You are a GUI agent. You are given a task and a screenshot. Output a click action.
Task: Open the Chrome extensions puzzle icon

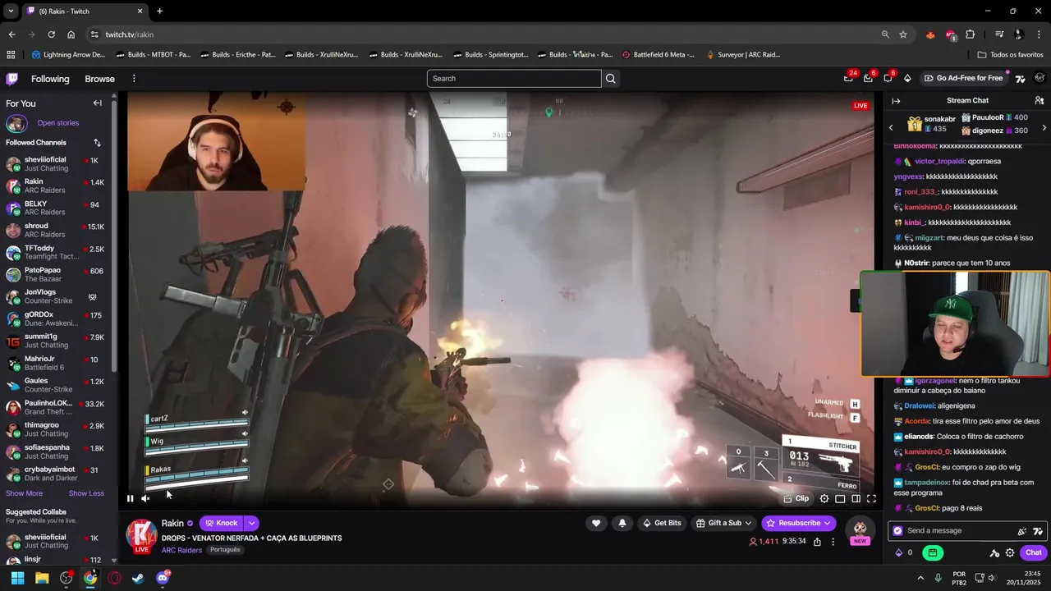(x=971, y=34)
